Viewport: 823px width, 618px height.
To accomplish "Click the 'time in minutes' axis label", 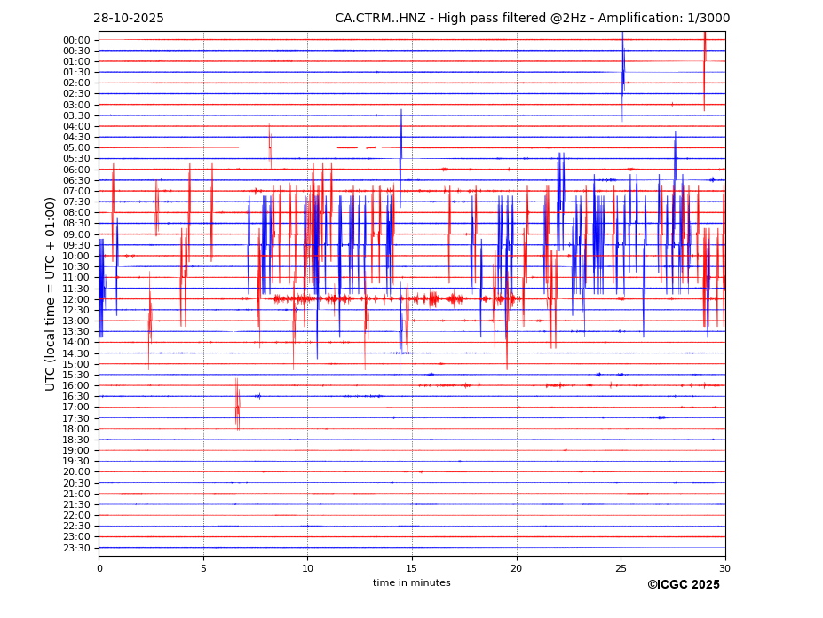I will click(411, 582).
